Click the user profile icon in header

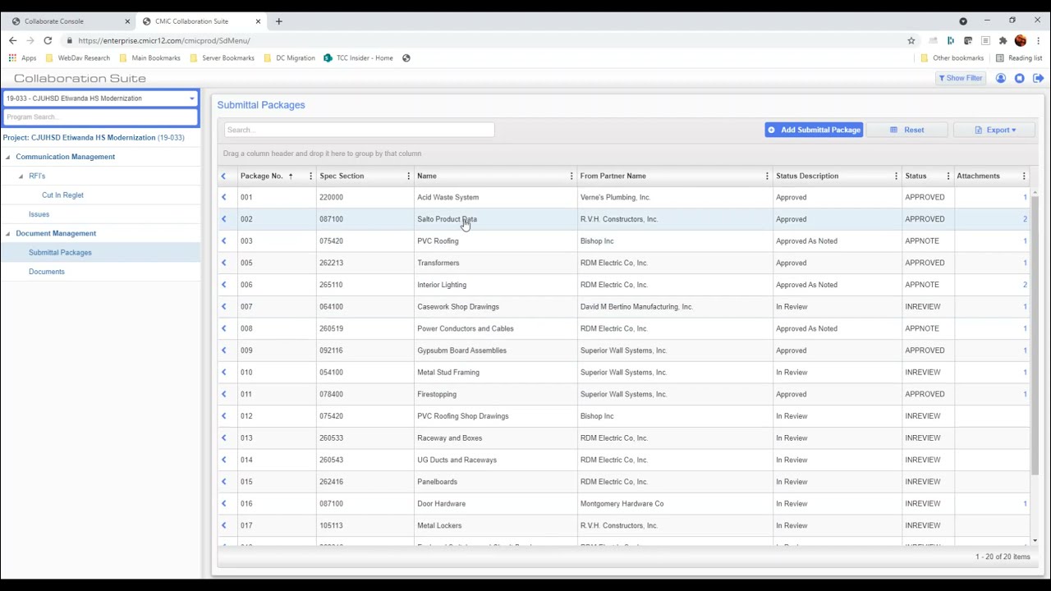point(1001,78)
